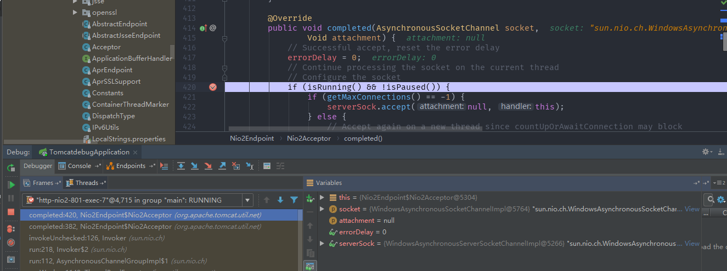Click View link for serverSock variable
Screen dimensions: 727x271
[x=692, y=244]
